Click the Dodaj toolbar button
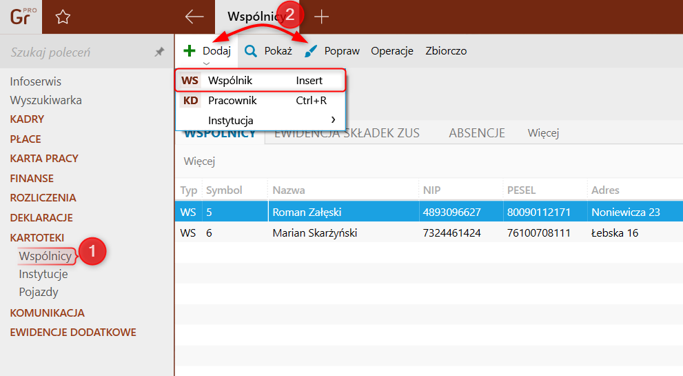The image size is (683, 376). pos(207,51)
